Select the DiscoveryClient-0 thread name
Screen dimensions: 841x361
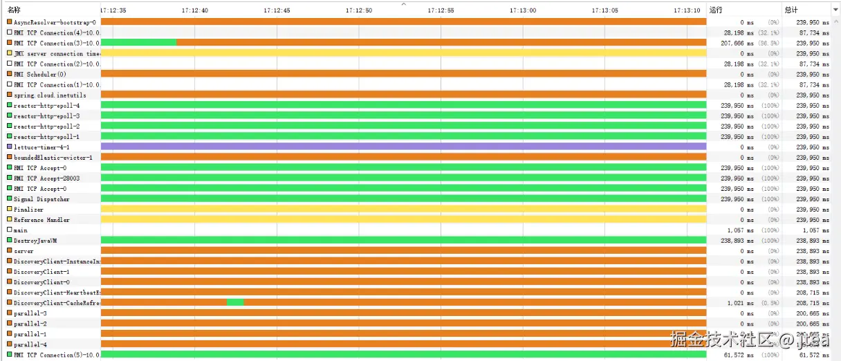point(41,281)
